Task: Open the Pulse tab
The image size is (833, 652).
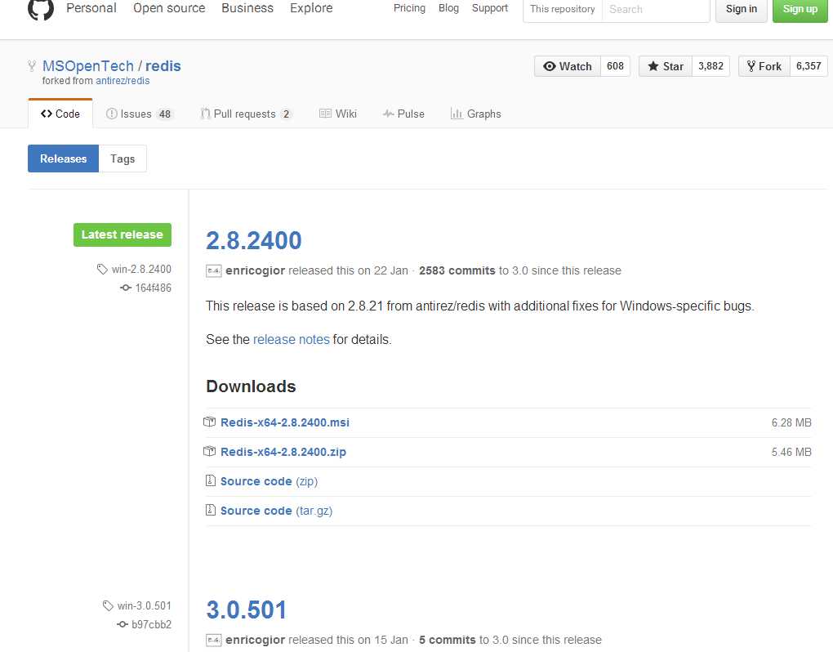Action: coord(403,114)
